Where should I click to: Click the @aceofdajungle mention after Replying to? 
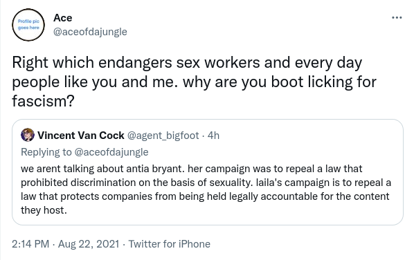coord(111,152)
